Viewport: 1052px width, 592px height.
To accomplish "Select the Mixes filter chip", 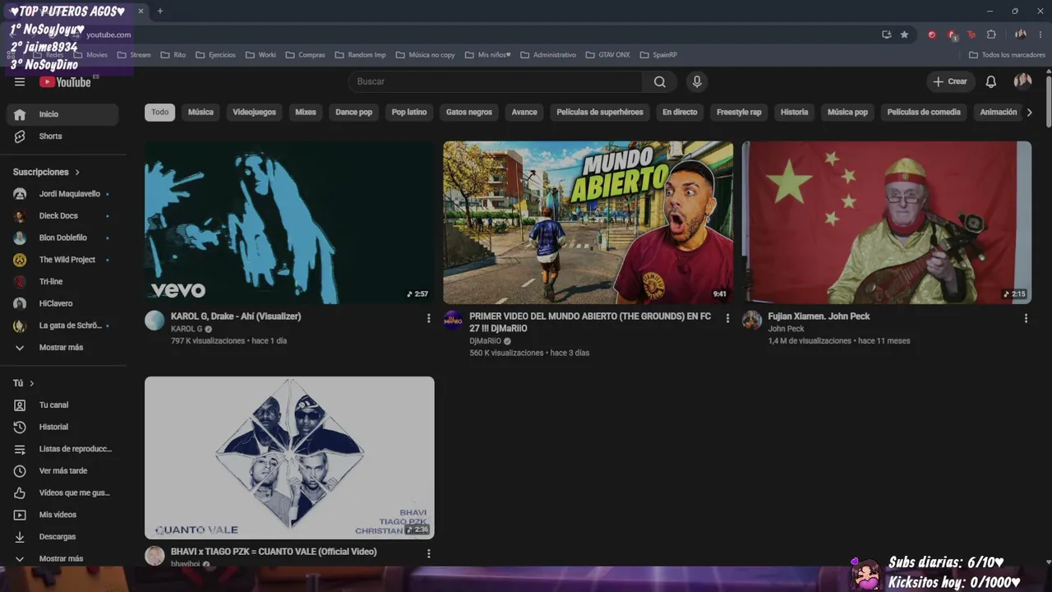I will tap(306, 113).
